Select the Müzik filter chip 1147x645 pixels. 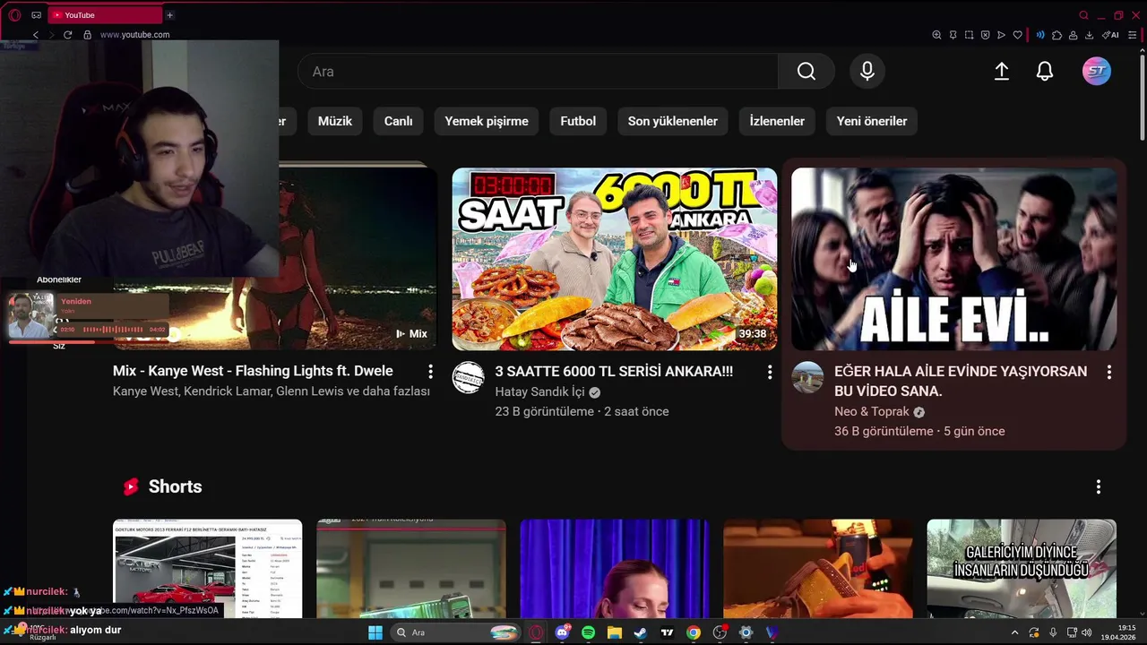(x=335, y=121)
